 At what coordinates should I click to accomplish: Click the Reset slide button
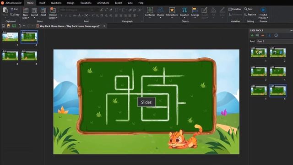[43, 12]
